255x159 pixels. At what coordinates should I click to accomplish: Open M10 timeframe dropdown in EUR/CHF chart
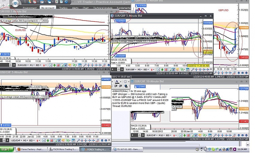[x=162, y=135]
